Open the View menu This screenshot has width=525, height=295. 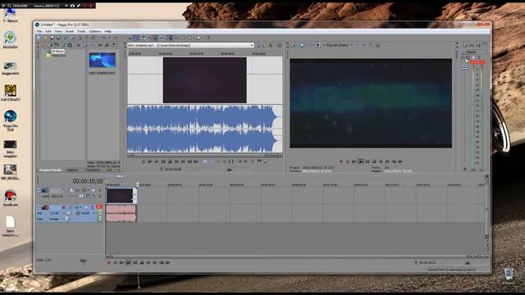(x=58, y=31)
